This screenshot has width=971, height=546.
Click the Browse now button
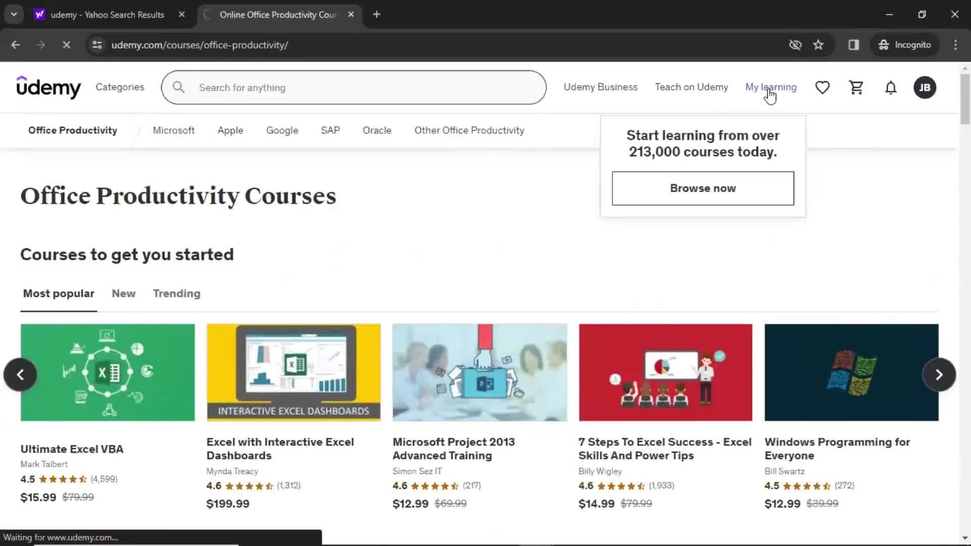(703, 188)
